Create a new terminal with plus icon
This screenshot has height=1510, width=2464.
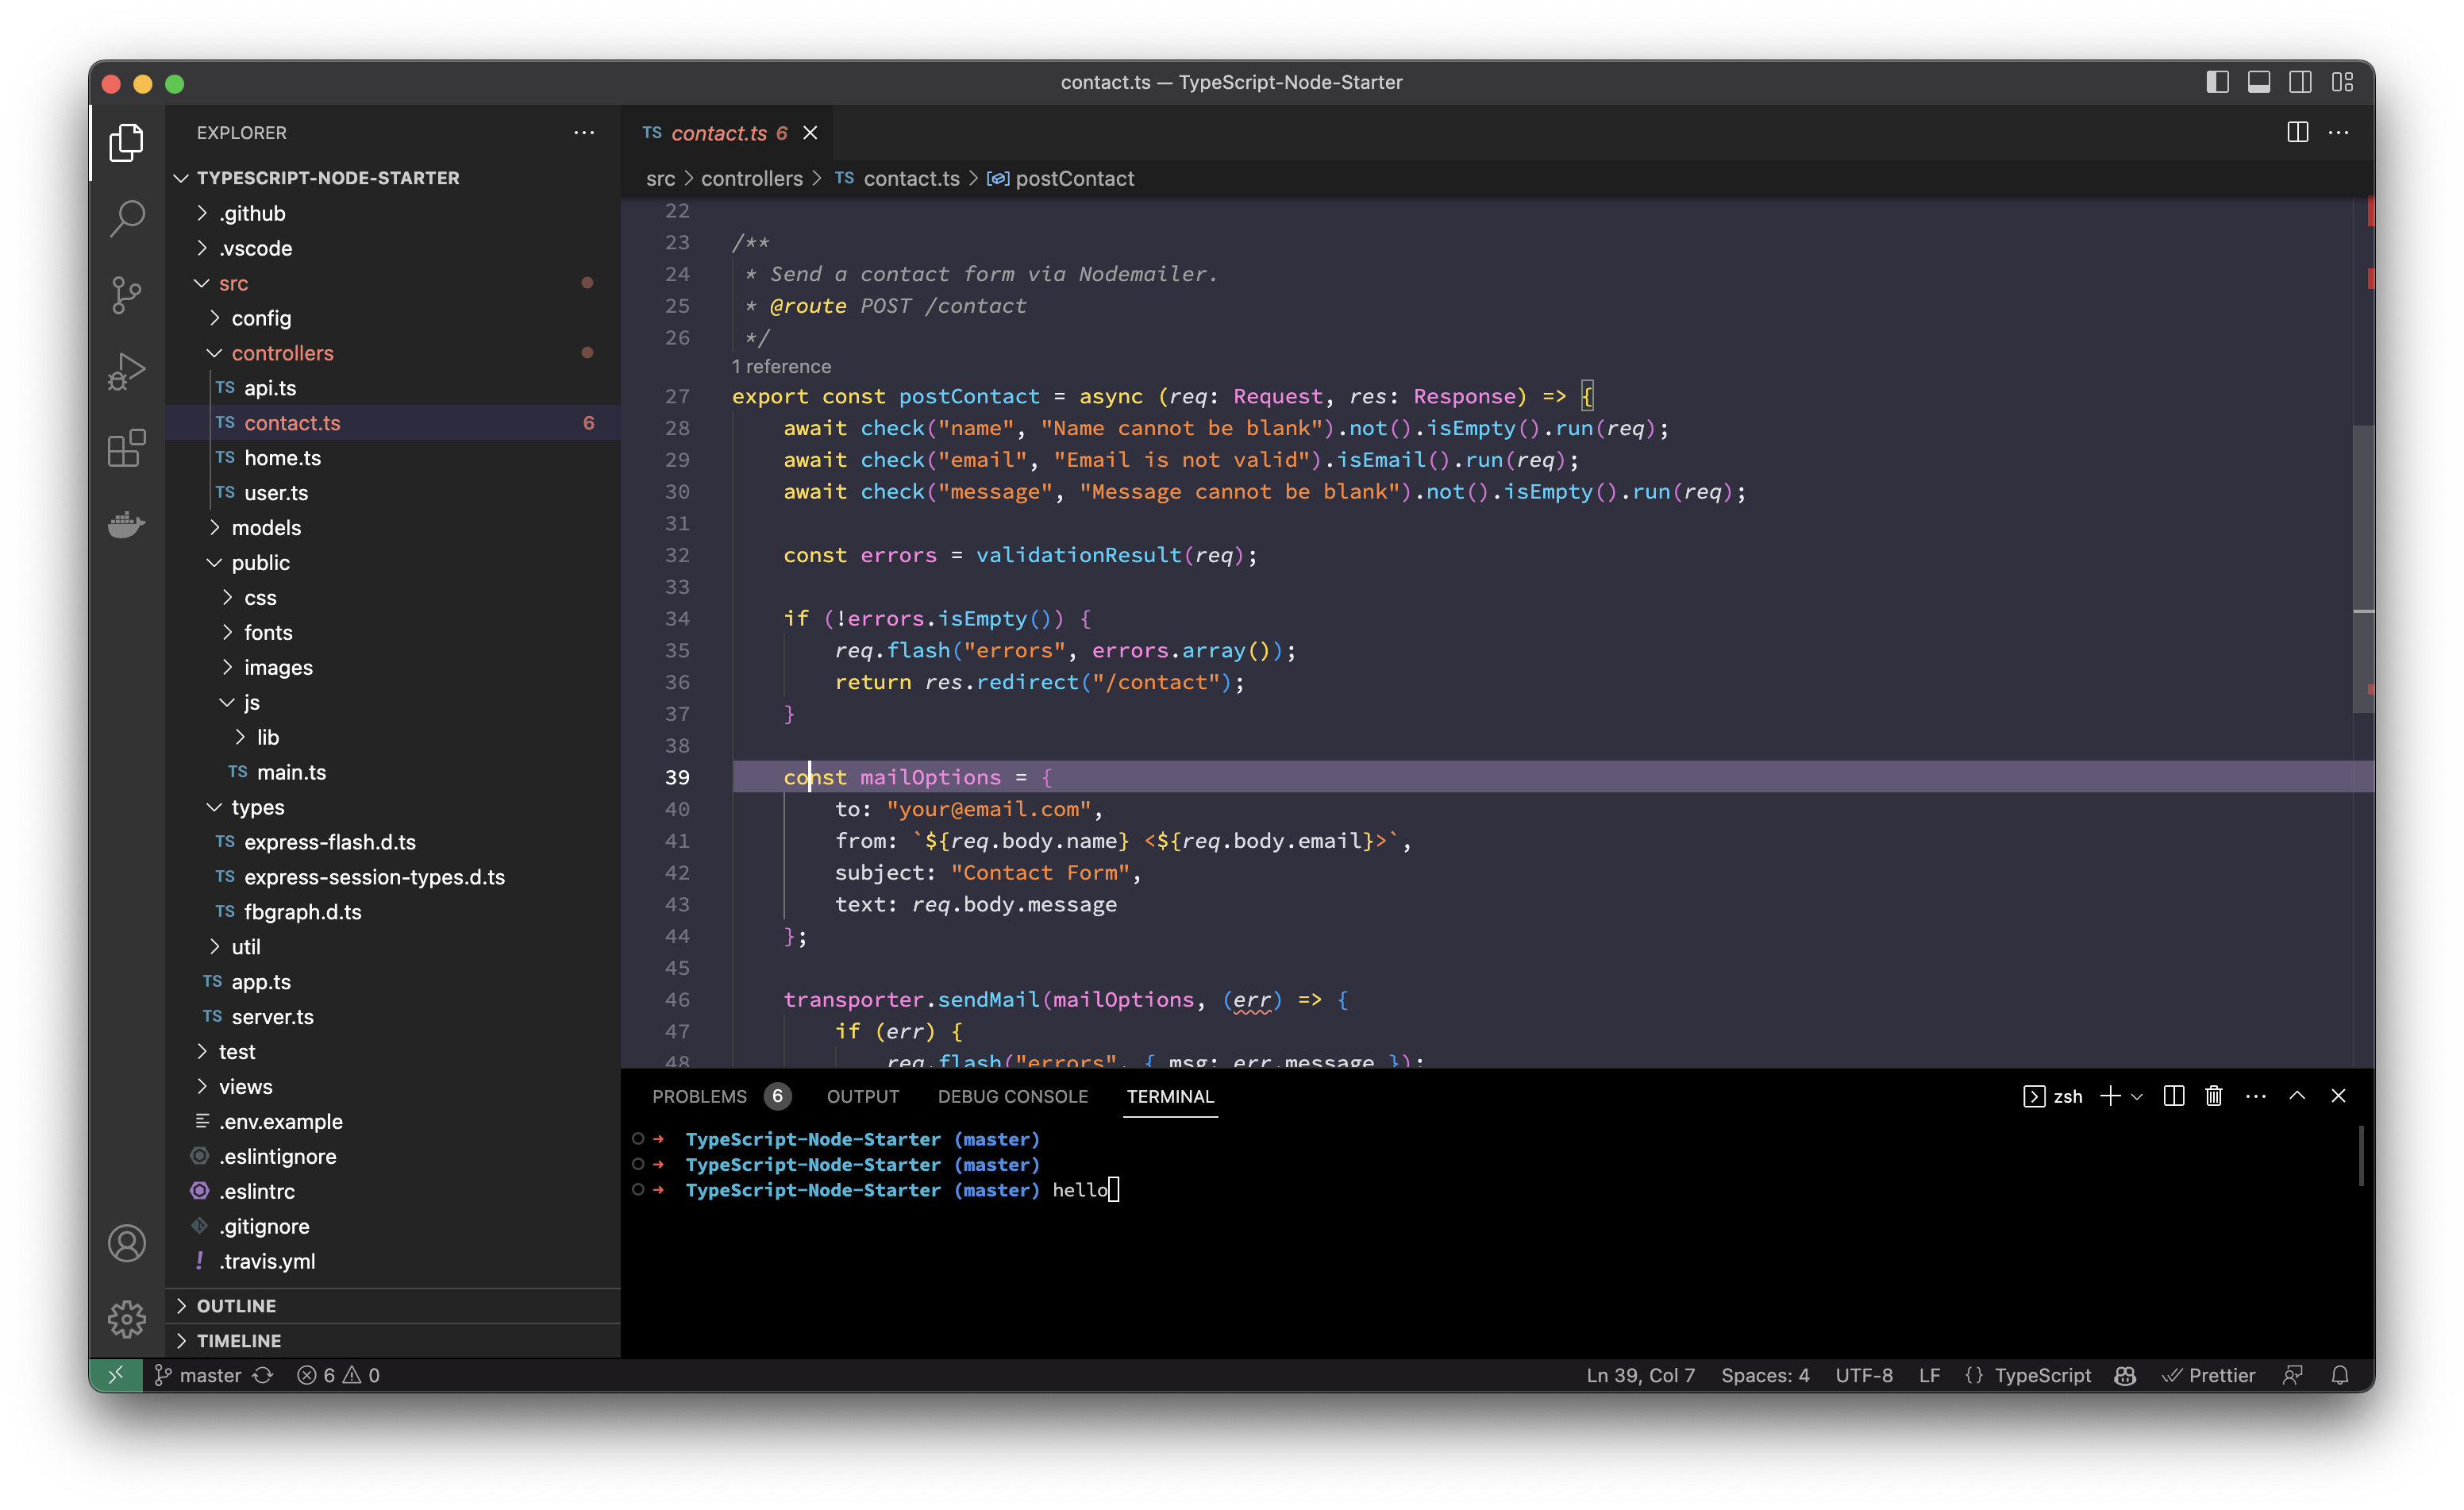click(x=2110, y=1096)
